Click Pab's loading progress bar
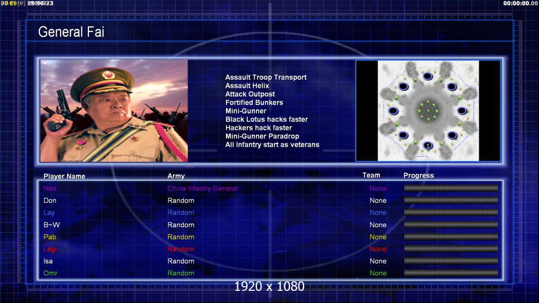The height and width of the screenshot is (303, 539). [451, 237]
